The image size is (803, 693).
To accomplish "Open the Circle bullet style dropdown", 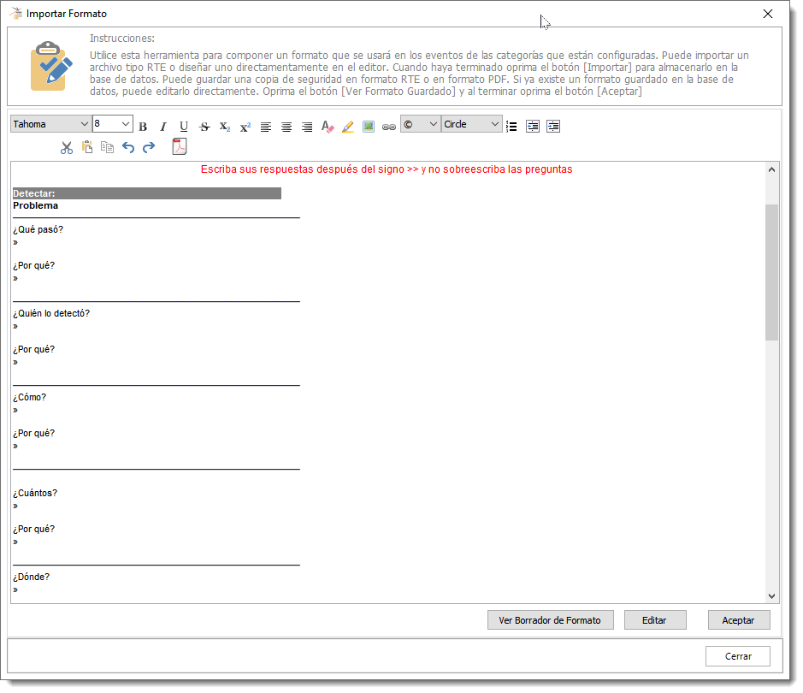I will click(472, 124).
